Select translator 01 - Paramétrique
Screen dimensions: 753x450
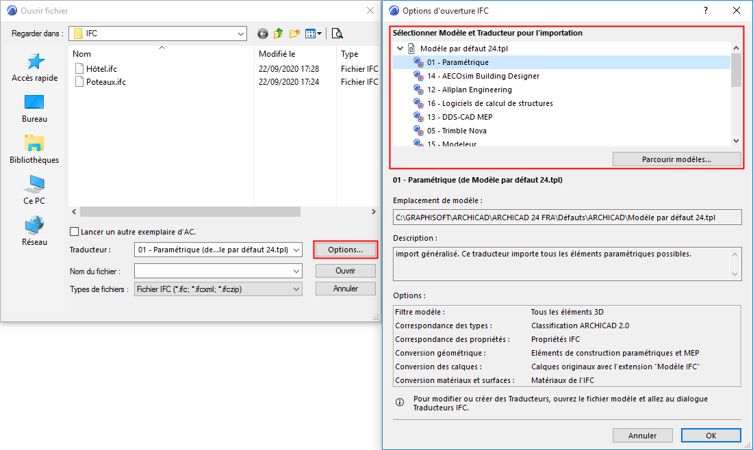click(561, 62)
